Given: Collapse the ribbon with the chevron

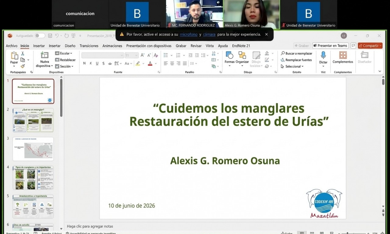Looking at the screenshot, I should tap(380, 71).
